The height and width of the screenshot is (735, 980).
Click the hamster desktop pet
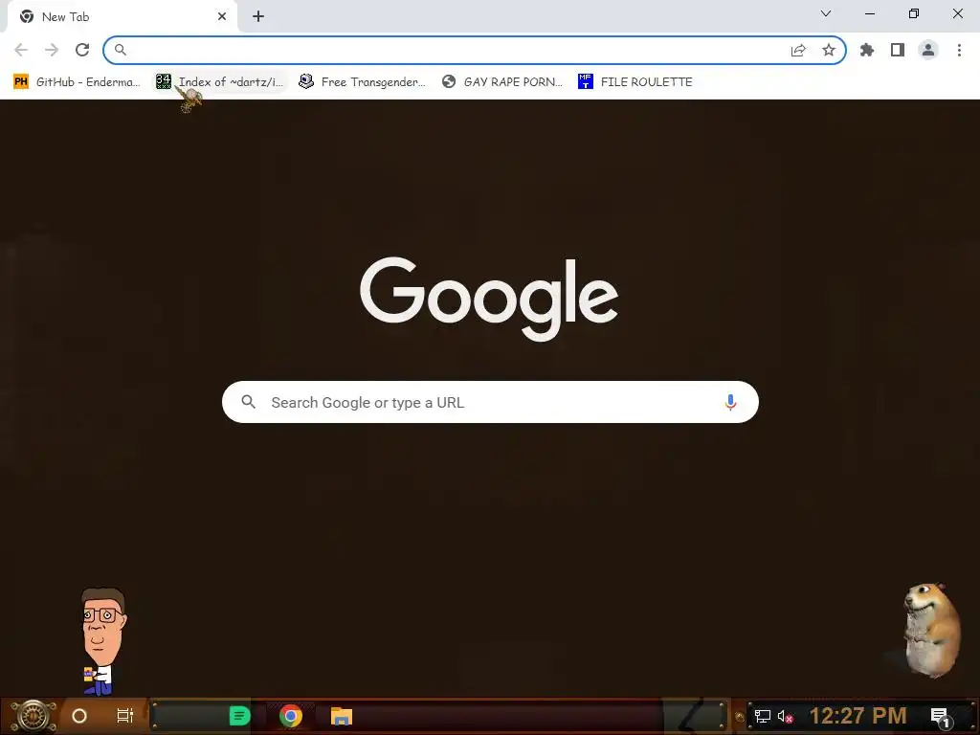coord(930,630)
